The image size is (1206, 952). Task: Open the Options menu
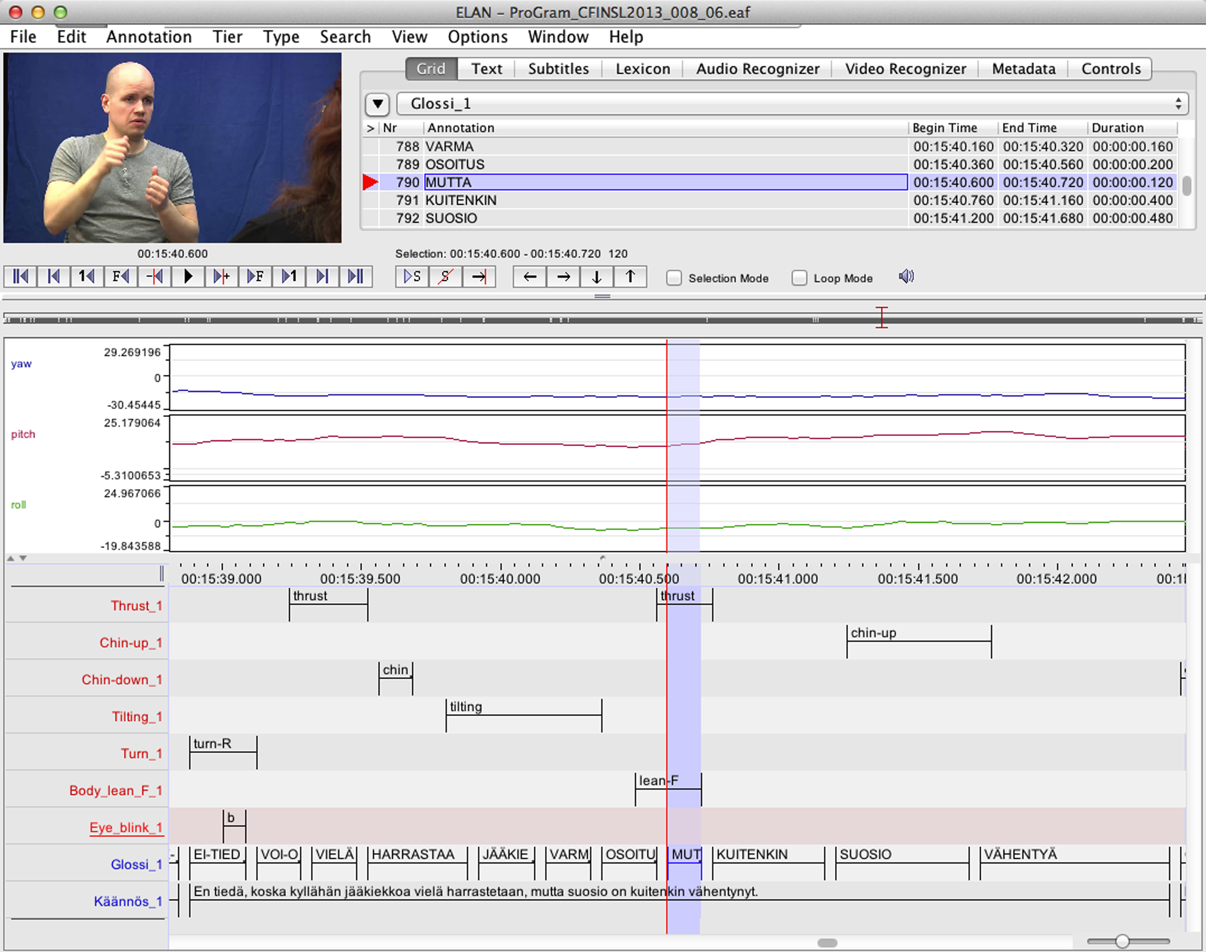[x=478, y=37]
